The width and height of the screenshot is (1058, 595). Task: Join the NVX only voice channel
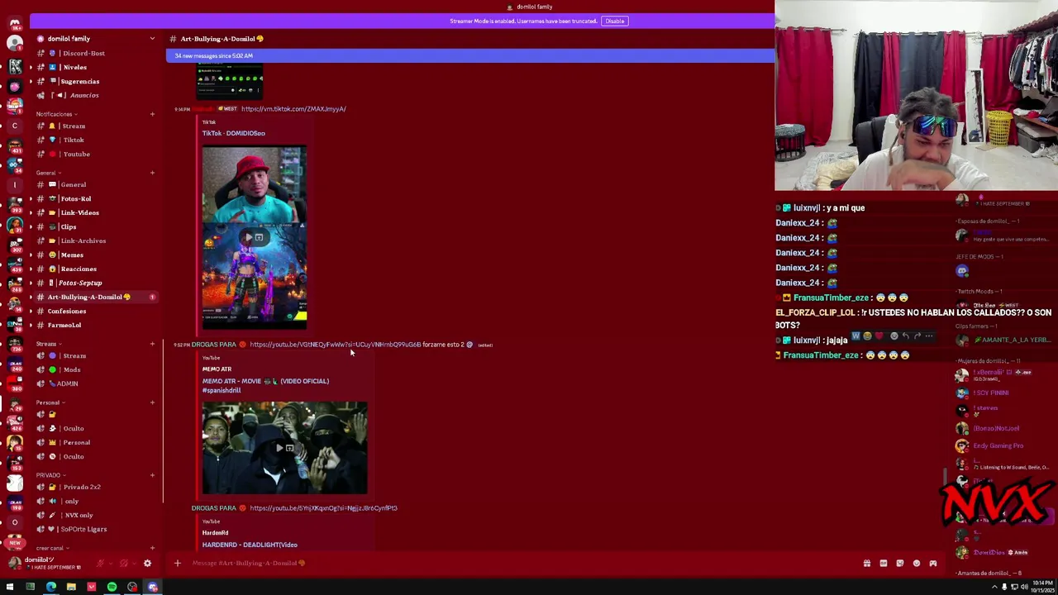tap(95, 515)
